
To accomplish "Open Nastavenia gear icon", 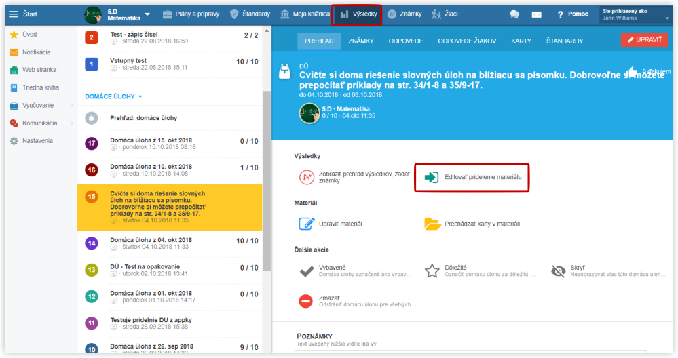I will 14,141.
